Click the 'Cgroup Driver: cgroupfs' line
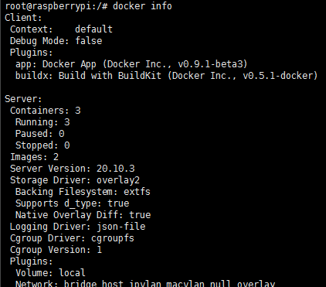This screenshot has height=287, width=326. tap(72, 238)
